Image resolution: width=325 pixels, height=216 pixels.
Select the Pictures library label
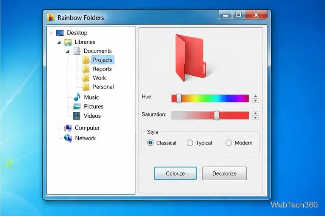(94, 106)
